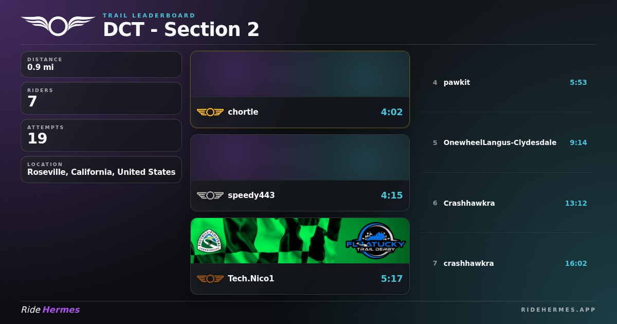617x324 pixels.
Task: Select rider OnewheelLangus-Clydesdale
Action: tap(500, 142)
